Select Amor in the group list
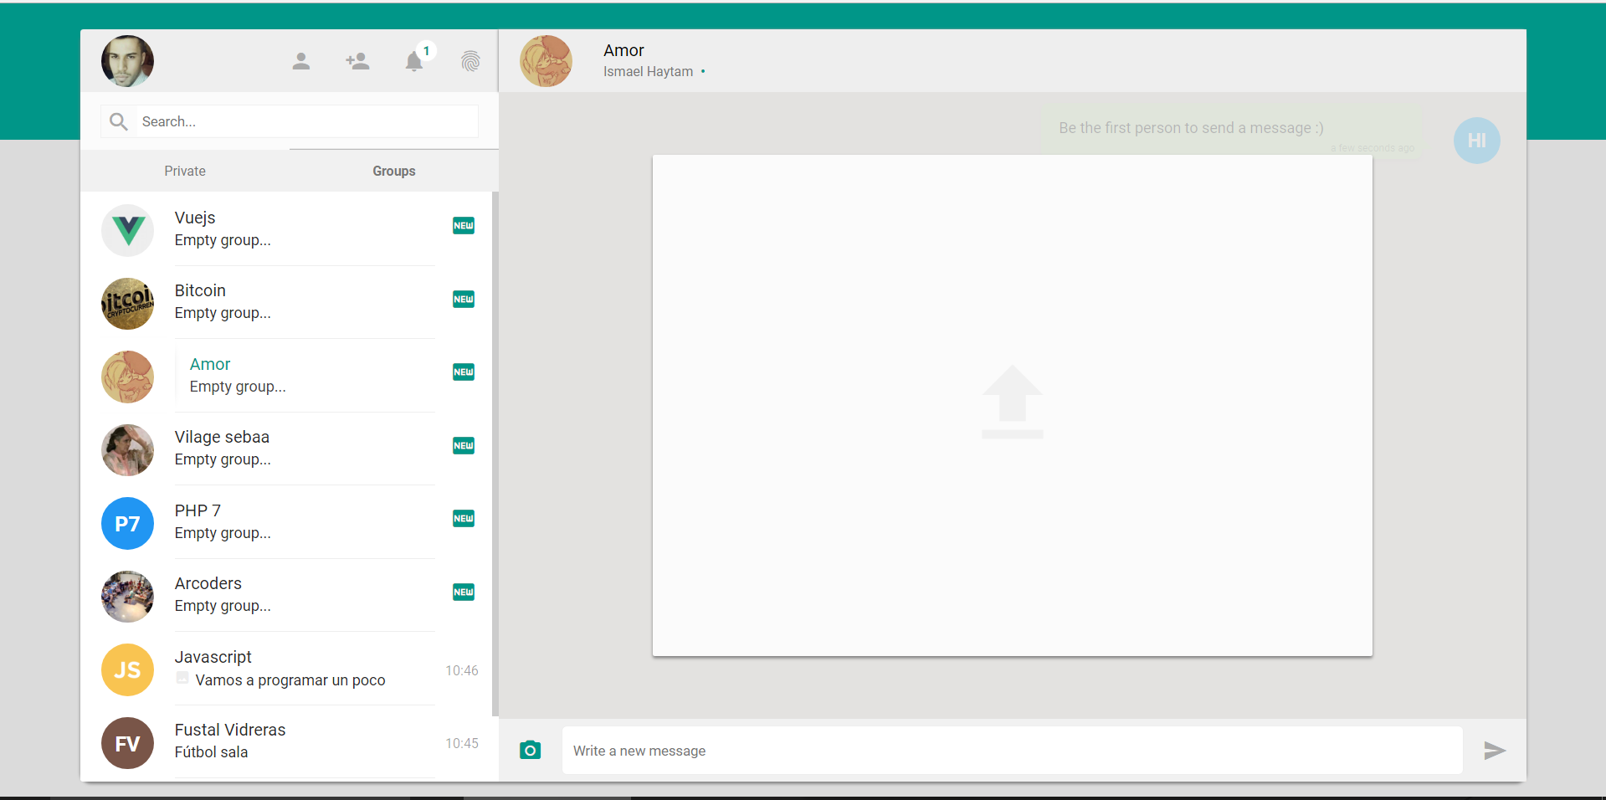The image size is (1606, 800). (x=286, y=376)
